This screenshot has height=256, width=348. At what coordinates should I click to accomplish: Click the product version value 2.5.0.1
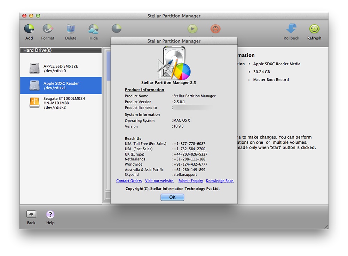click(179, 102)
